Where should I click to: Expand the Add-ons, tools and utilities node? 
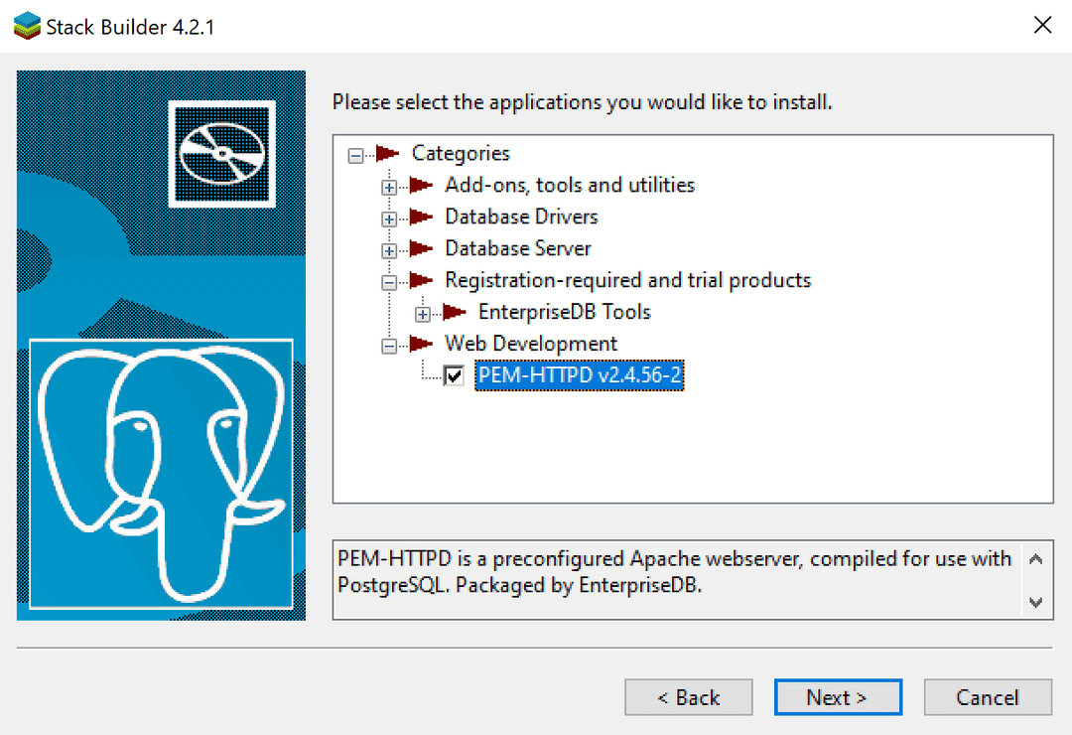click(x=388, y=185)
